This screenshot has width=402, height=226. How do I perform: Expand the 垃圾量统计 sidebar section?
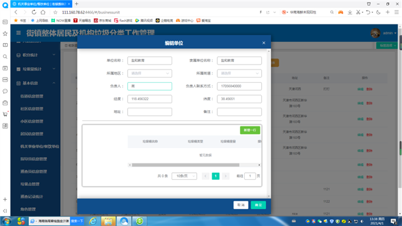click(36, 69)
